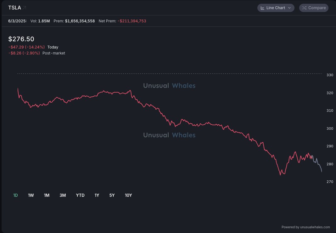Open the Powered by unusualwhales.com link
This screenshot has height=233, width=336.
[x=305, y=227]
